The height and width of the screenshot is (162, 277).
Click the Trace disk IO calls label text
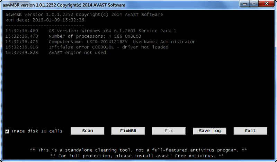[x=37, y=131]
